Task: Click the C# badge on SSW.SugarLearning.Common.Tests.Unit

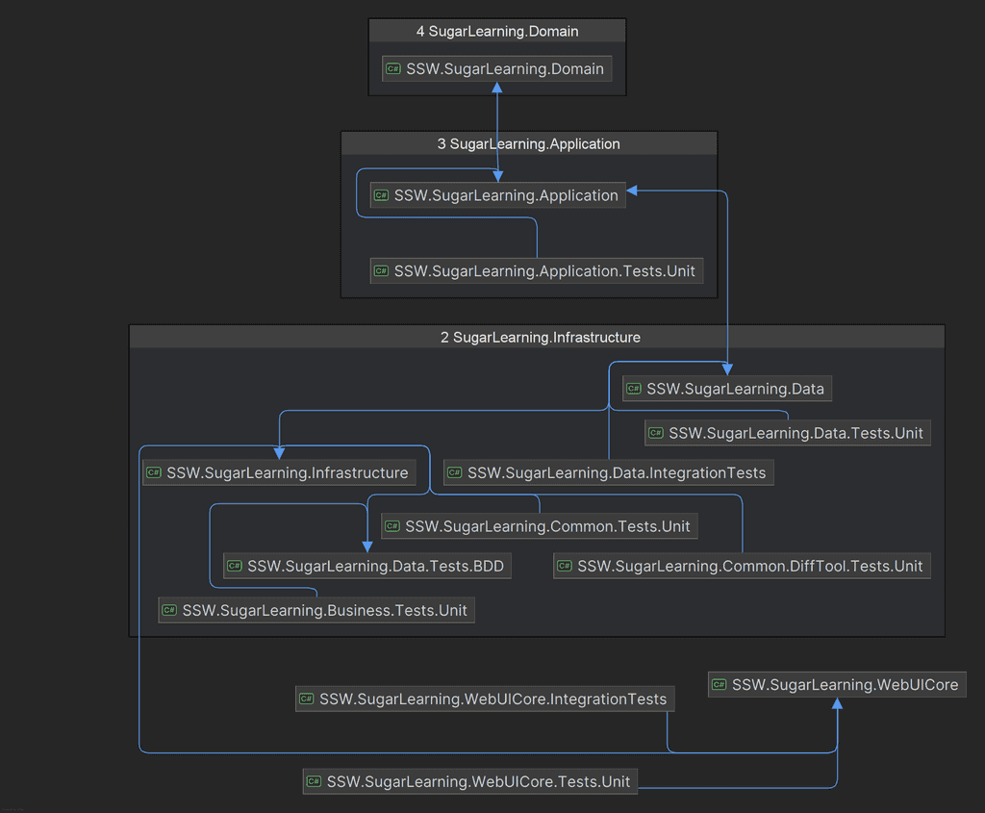Action: (x=391, y=526)
